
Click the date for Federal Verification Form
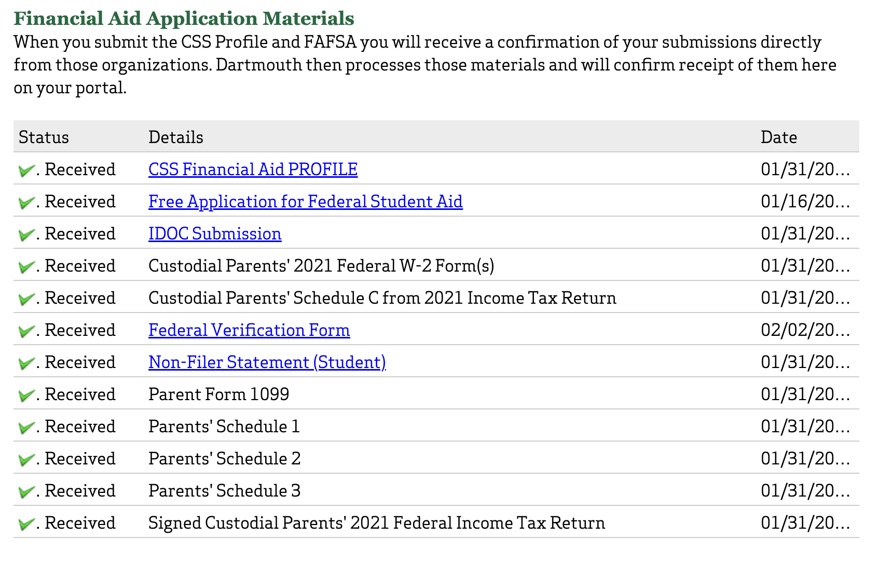(x=805, y=330)
